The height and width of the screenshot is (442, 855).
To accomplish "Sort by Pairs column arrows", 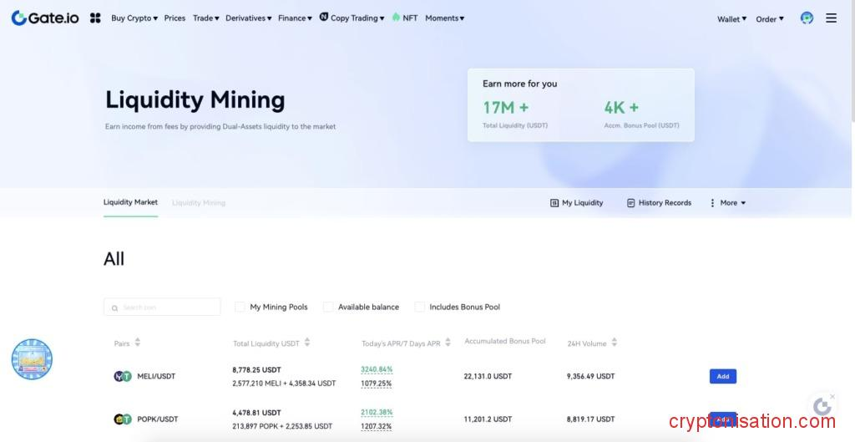I will [138, 342].
